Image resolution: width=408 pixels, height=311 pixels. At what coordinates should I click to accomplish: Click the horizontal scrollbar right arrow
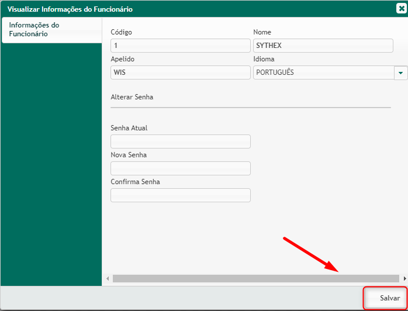404,278
